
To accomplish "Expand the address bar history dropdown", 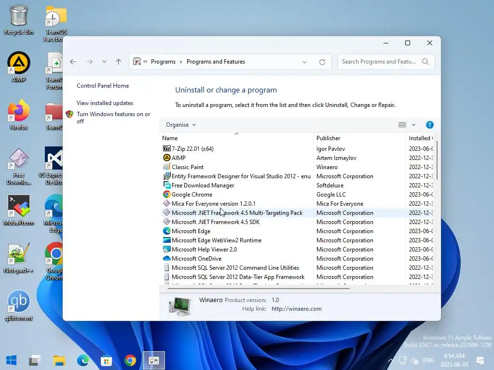I will (x=304, y=62).
